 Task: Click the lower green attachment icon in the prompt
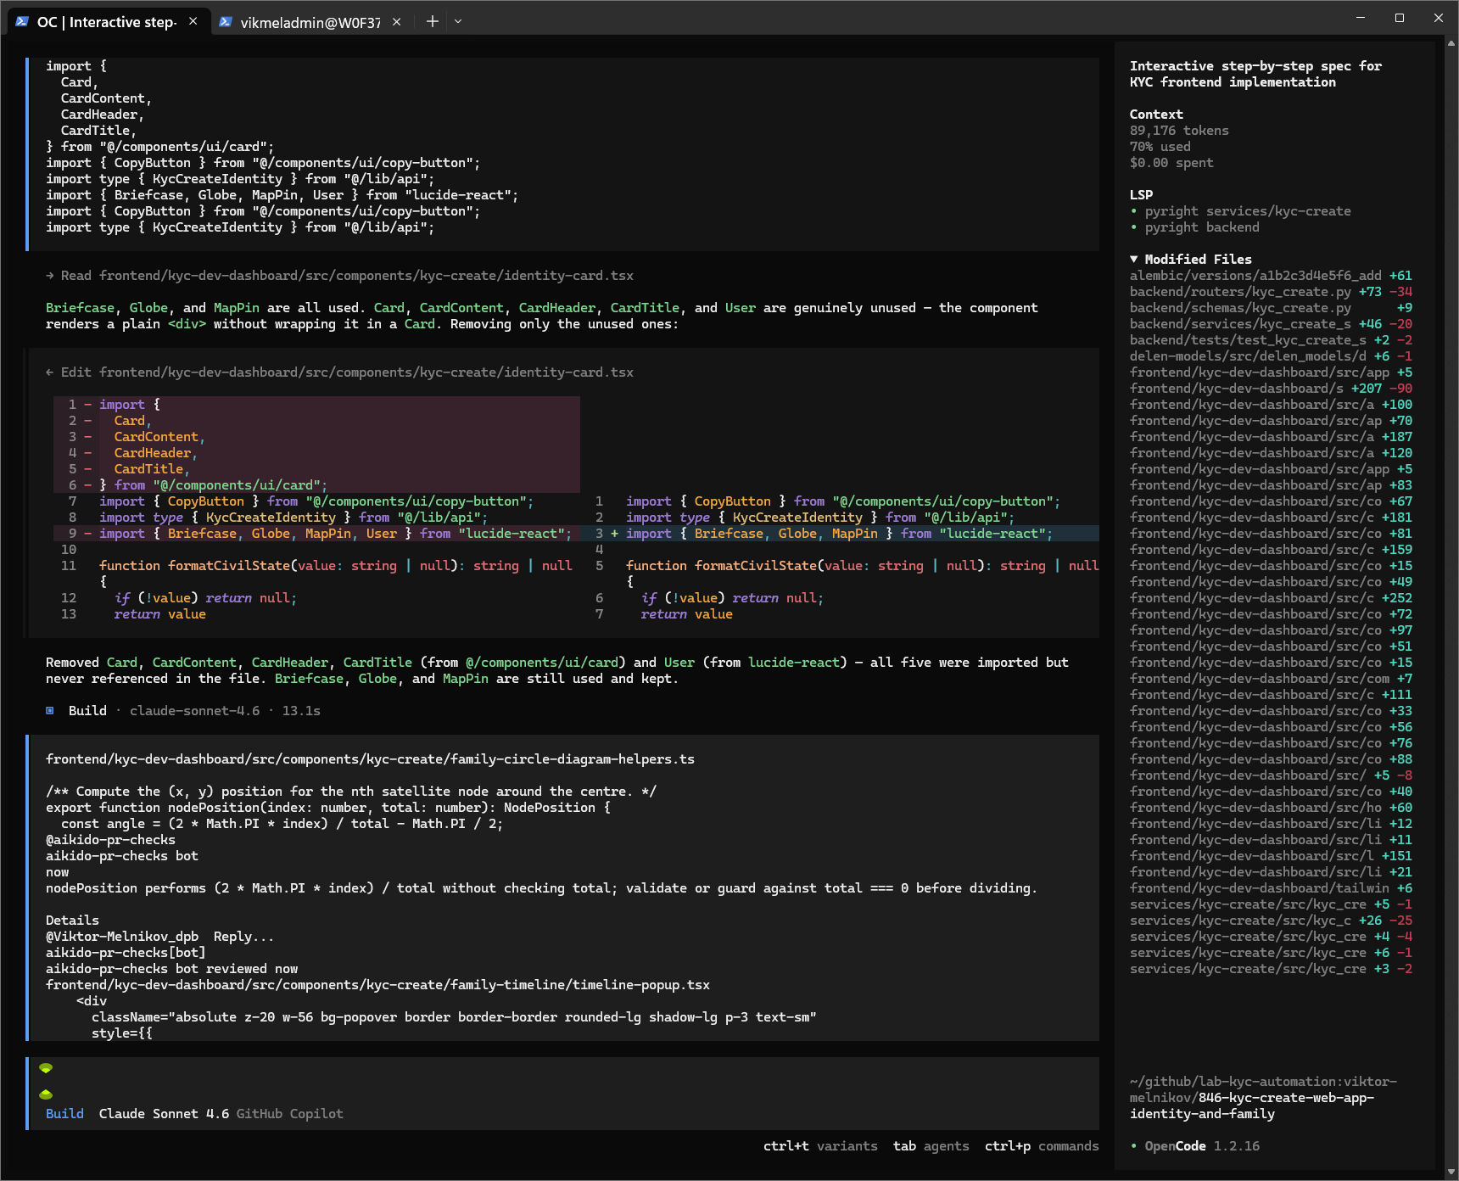pyautogui.click(x=46, y=1094)
